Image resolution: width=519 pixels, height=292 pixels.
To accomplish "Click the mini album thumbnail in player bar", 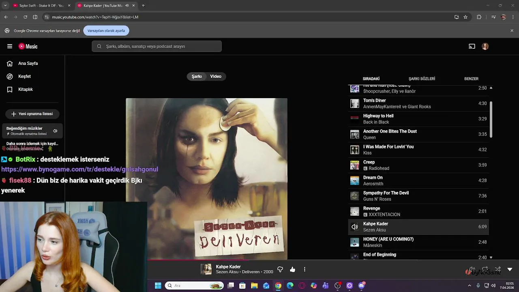I will click(x=206, y=269).
